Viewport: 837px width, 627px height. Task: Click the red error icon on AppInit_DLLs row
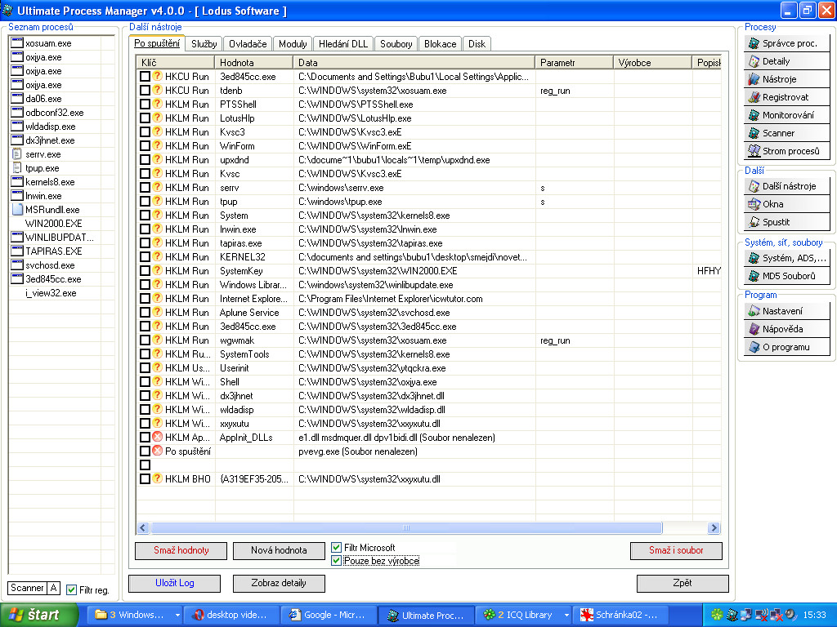pos(157,438)
